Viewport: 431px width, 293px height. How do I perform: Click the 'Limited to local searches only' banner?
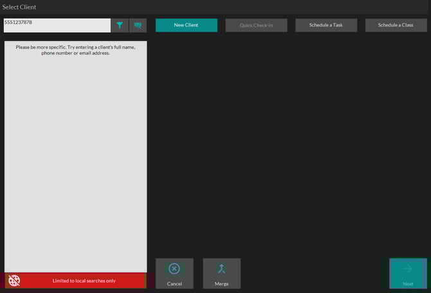tap(84, 281)
